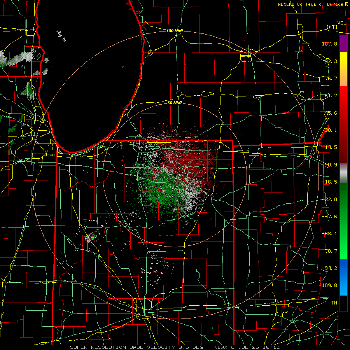This screenshot has height=350, width=350.
Task: Click the 107.8 velocity scale value
Action: pos(329,44)
